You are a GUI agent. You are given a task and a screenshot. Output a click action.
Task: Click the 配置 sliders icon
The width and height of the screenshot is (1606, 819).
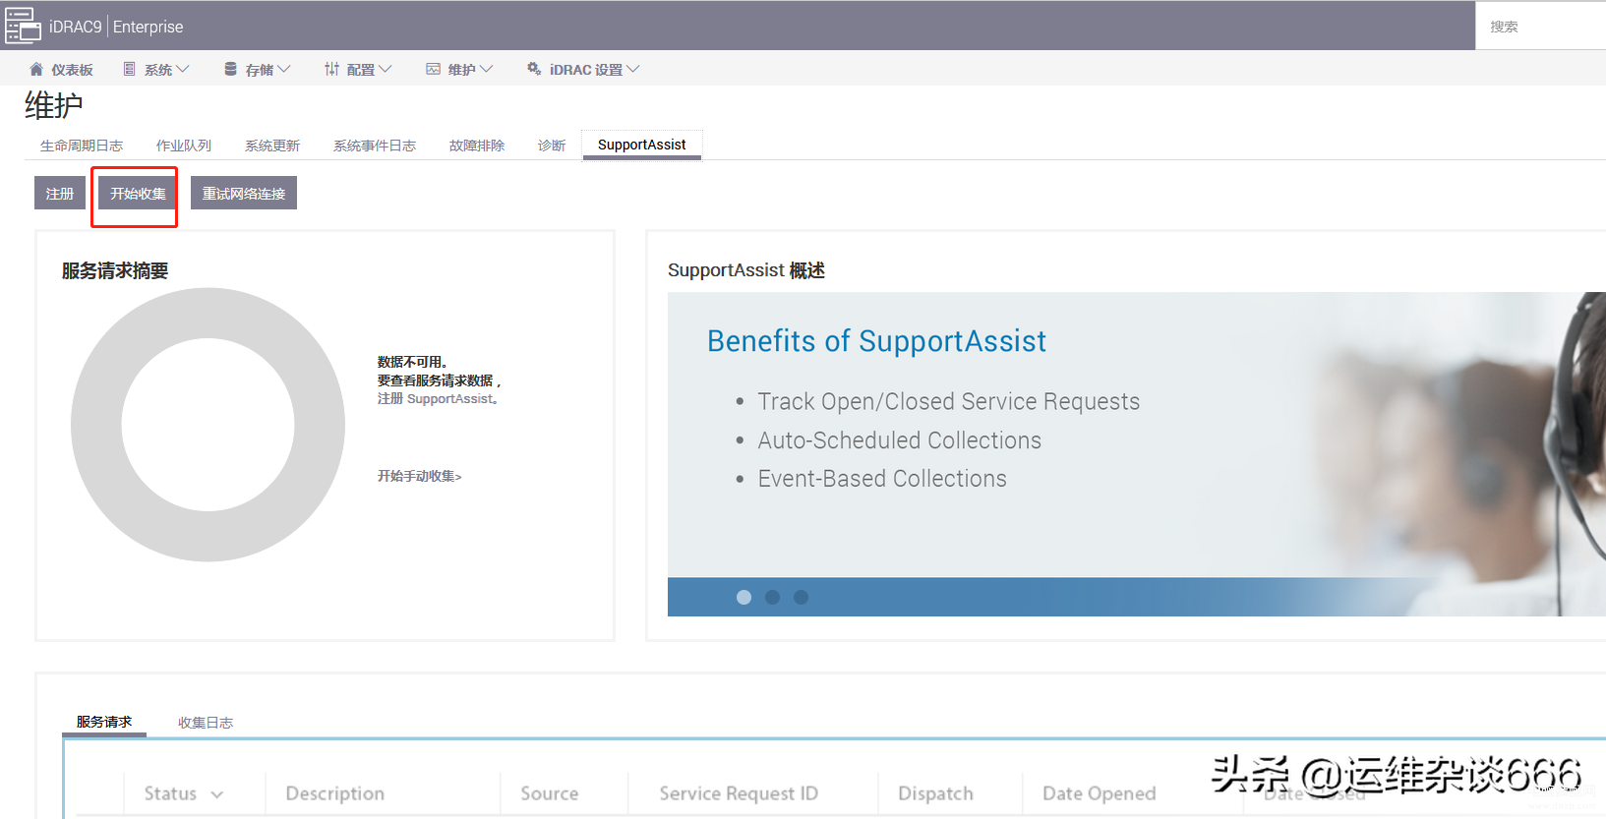coord(331,69)
